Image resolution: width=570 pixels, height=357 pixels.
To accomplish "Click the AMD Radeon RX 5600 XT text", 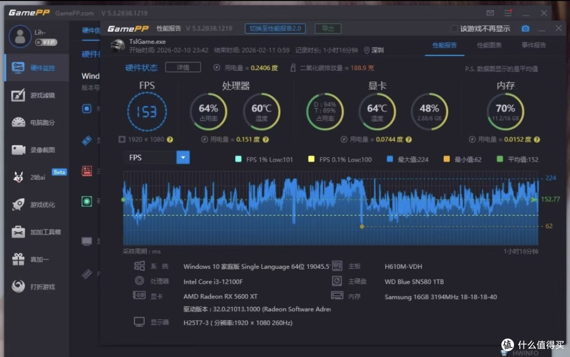I will click(x=220, y=297).
